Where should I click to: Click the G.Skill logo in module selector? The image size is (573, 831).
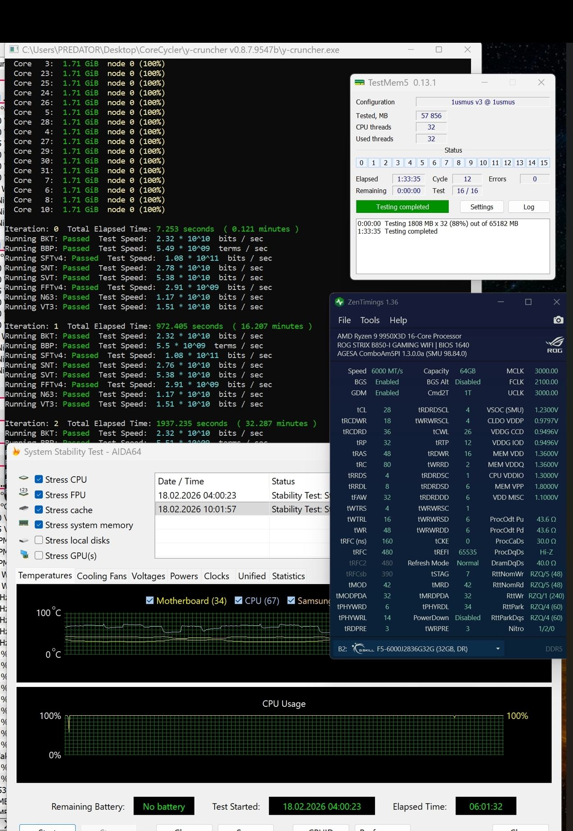tap(363, 649)
